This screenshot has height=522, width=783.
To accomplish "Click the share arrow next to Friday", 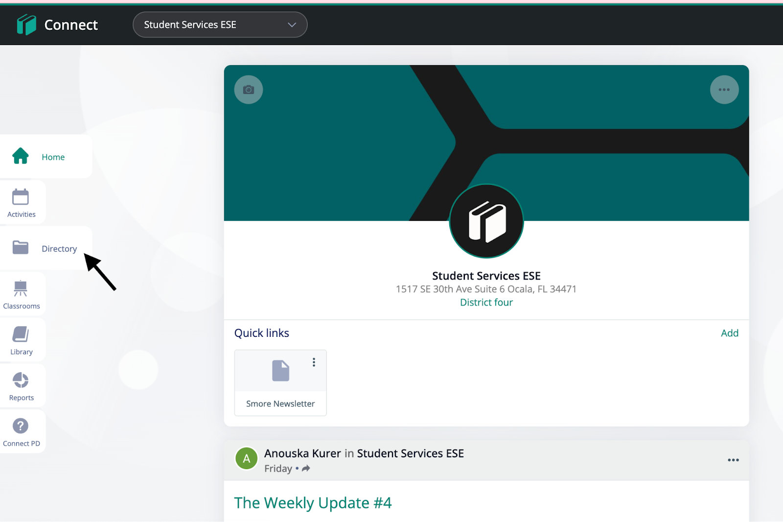I will (306, 469).
